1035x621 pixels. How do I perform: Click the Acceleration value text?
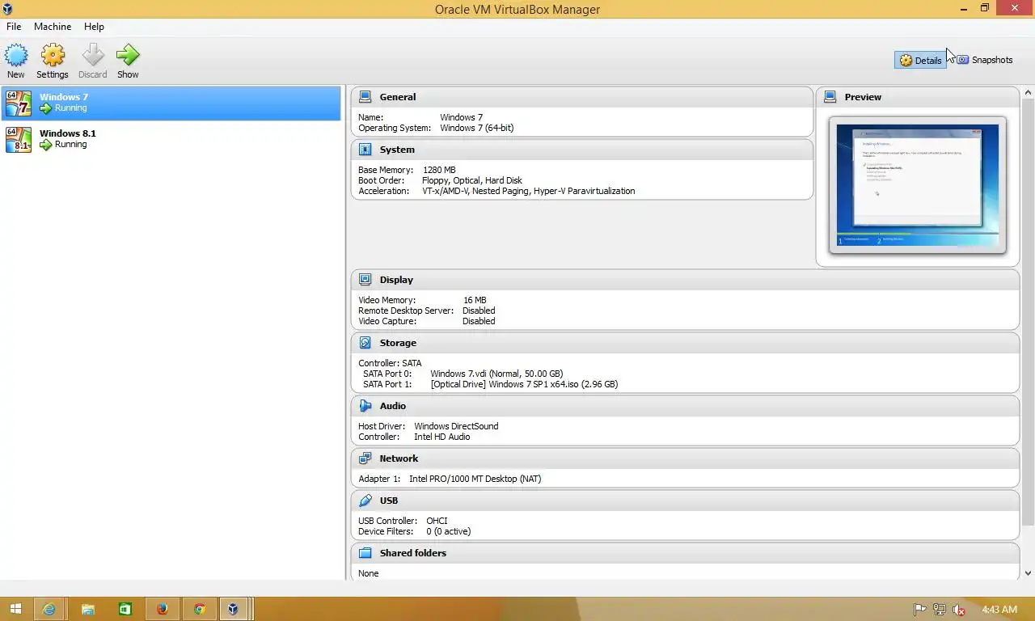(529, 191)
